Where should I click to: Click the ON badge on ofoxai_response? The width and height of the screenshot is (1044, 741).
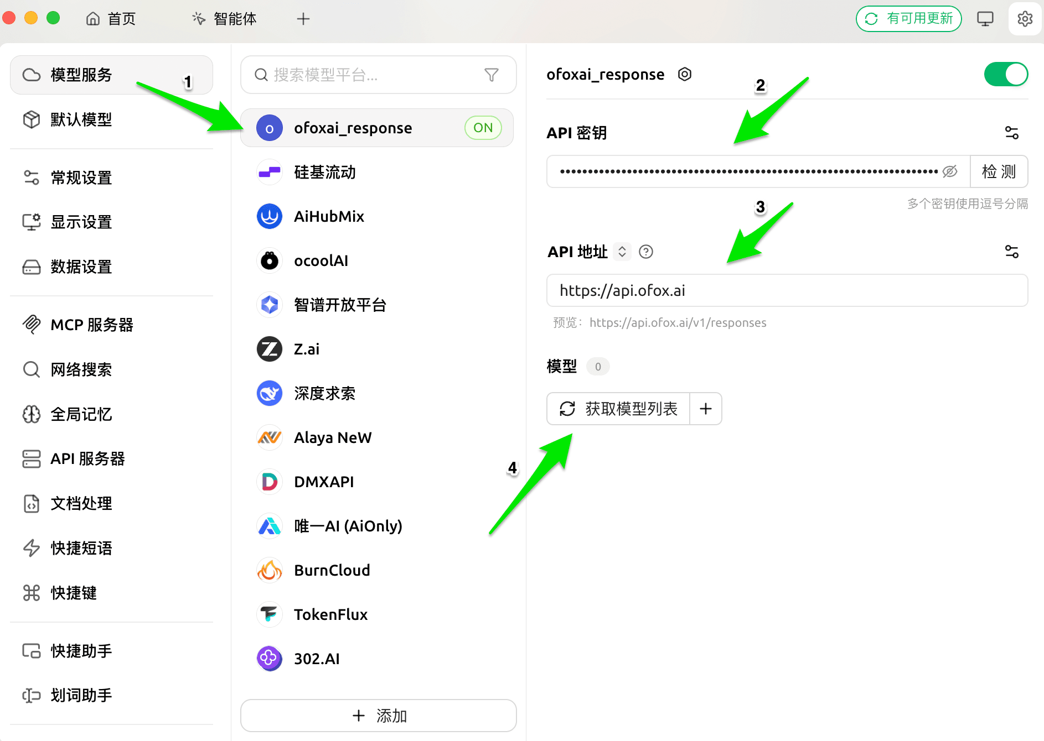coord(483,128)
